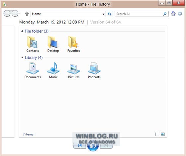Viewport: 186px width, 156px height.
Task: Open the recent locations dropdown arrow
Action: click(20, 13)
